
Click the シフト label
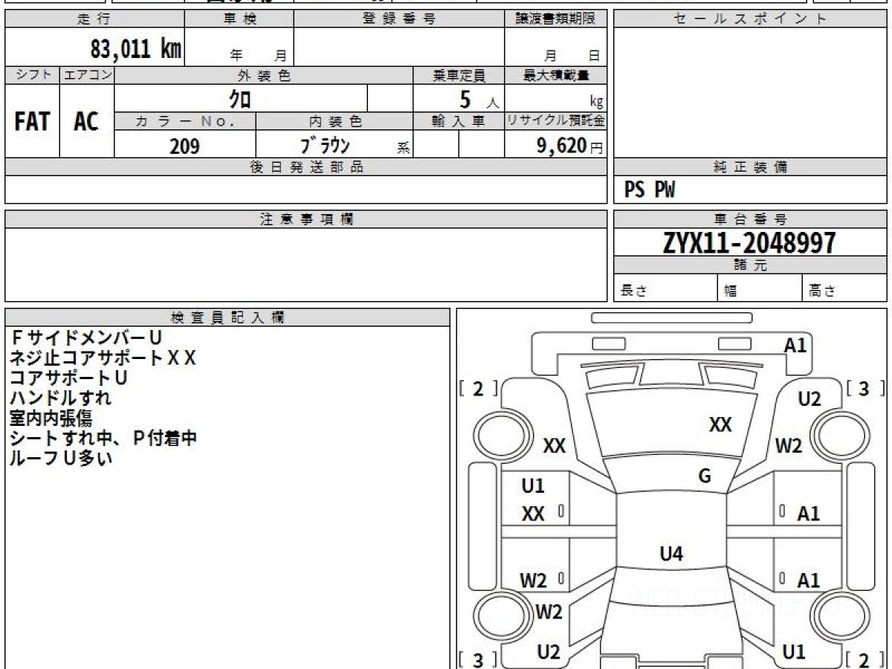pyautogui.click(x=32, y=75)
